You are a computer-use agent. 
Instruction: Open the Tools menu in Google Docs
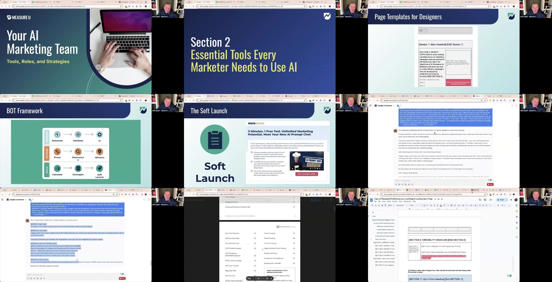coord(401,201)
